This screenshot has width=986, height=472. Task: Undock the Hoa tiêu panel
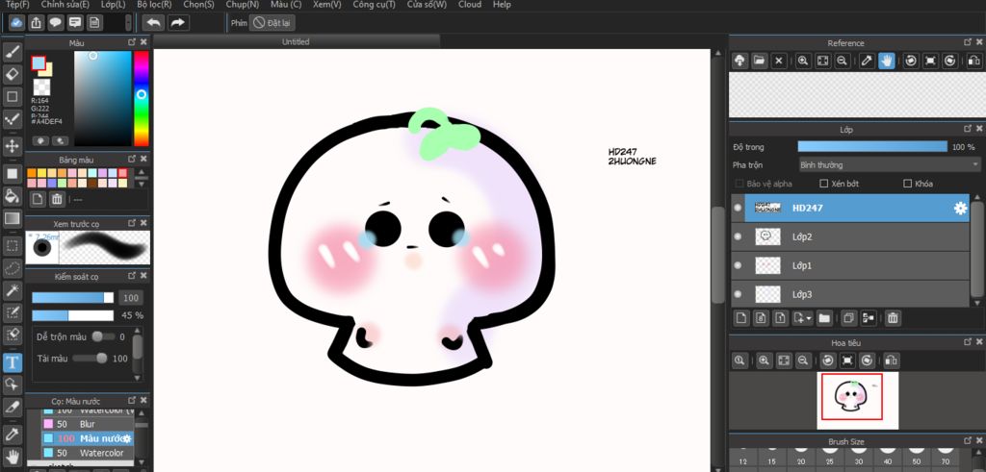967,342
